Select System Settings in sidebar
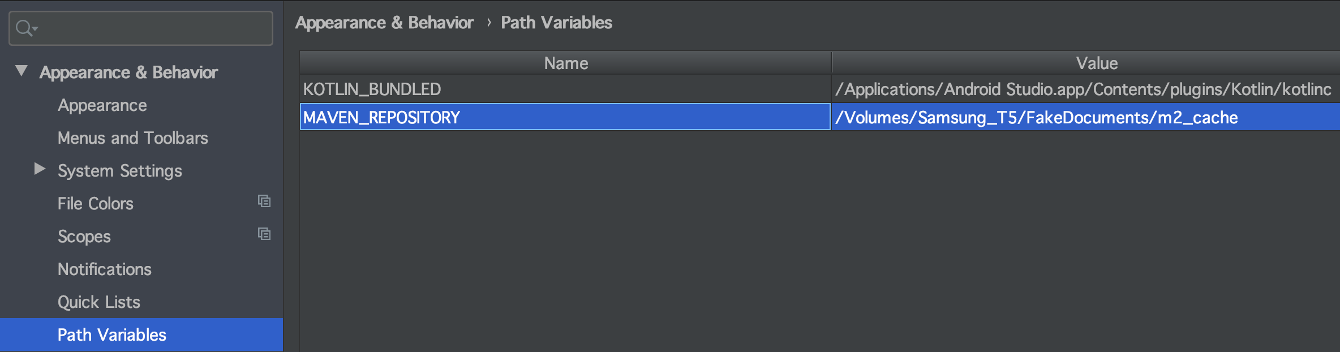 pos(120,171)
